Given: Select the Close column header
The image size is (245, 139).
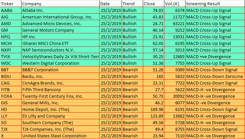Looking at the screenshot, I should (154, 4).
